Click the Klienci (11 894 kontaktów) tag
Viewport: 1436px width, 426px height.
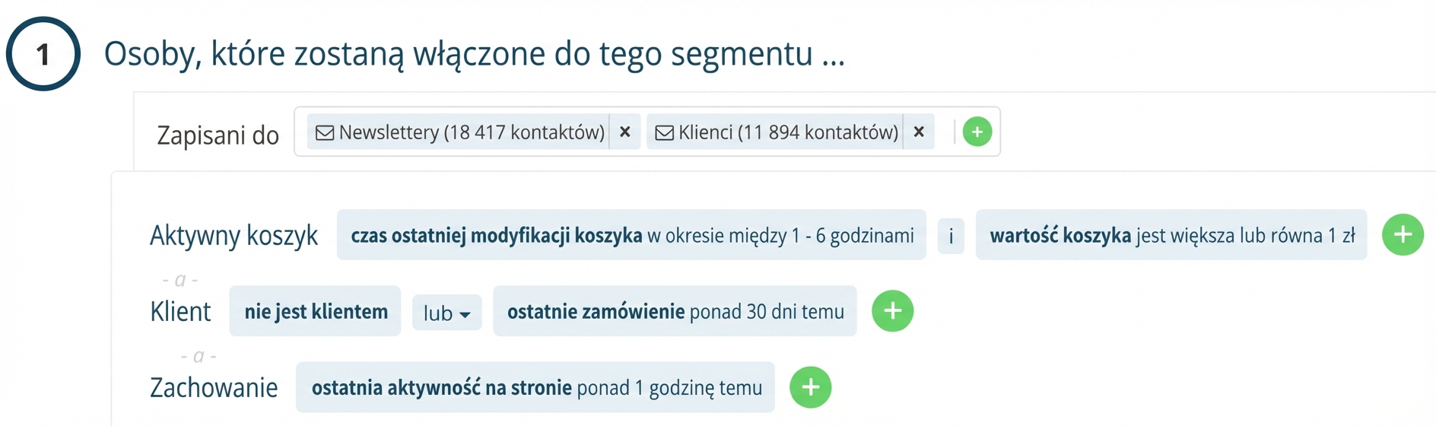(x=787, y=132)
